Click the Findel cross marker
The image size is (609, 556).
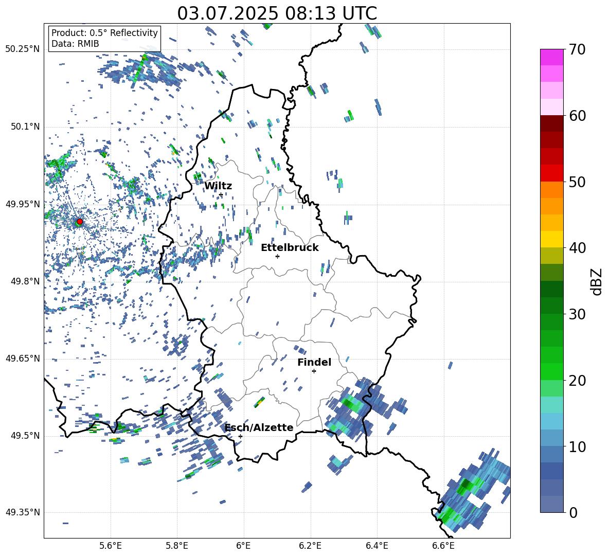314,371
